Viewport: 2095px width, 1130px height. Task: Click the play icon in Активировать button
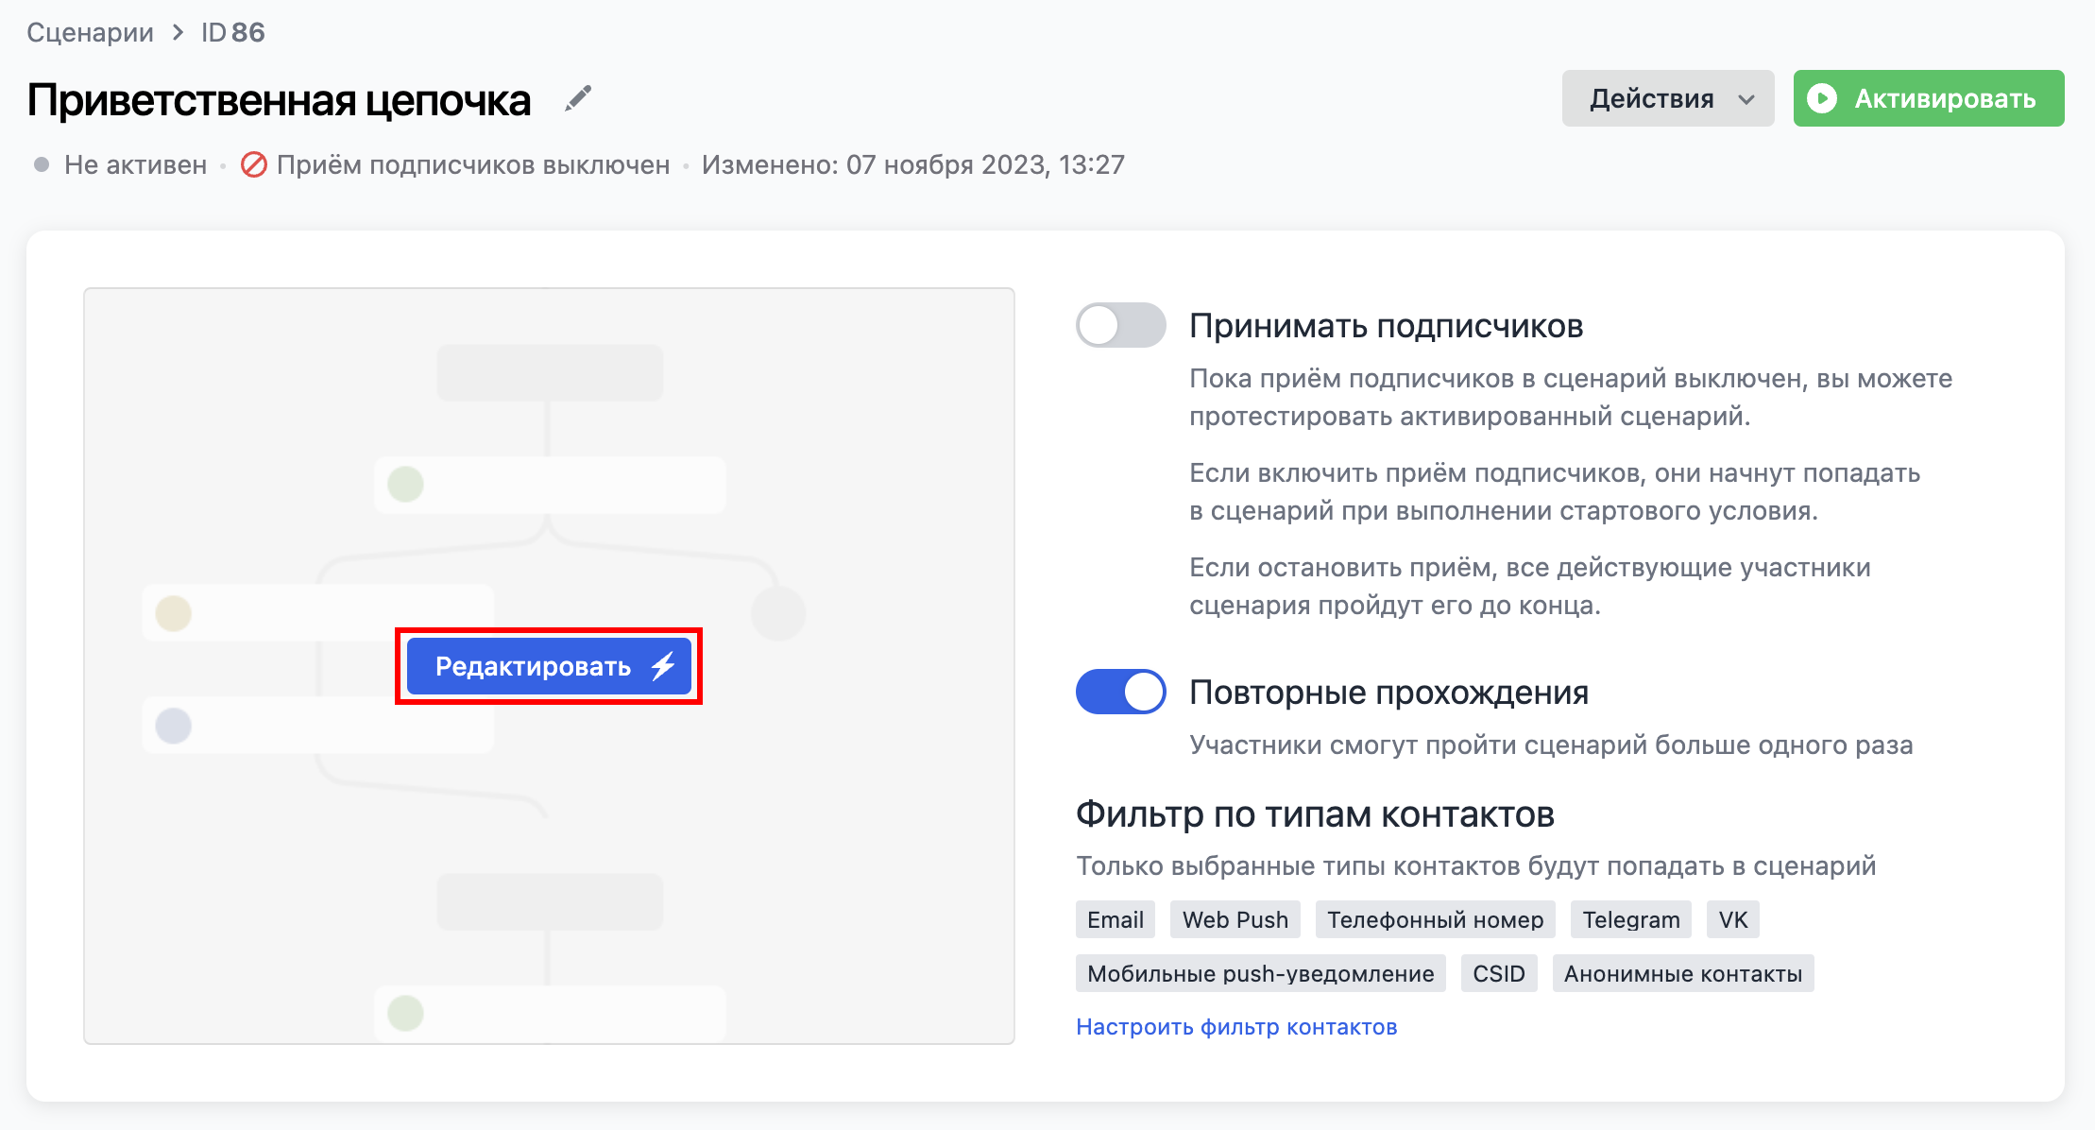point(1822,98)
